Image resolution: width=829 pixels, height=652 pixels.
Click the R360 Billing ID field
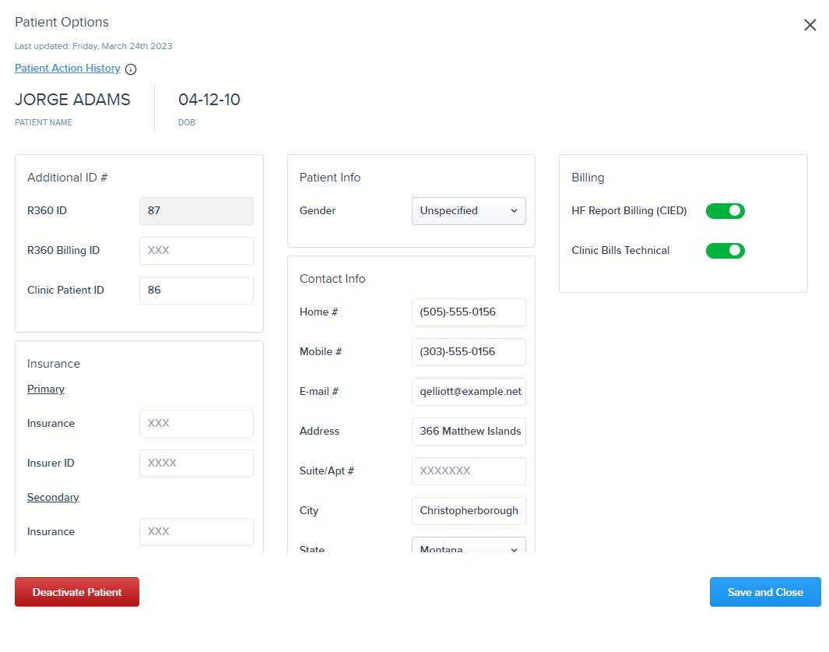point(196,250)
